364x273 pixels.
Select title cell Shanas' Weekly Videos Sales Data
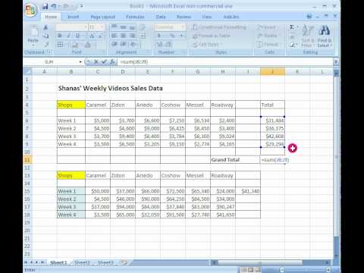(111, 88)
